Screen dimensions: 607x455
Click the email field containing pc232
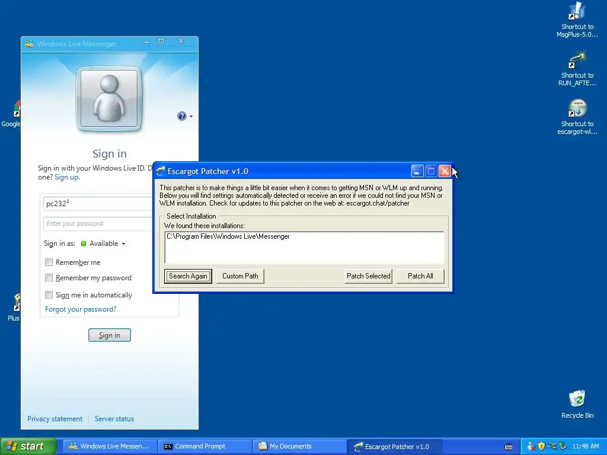(x=98, y=204)
